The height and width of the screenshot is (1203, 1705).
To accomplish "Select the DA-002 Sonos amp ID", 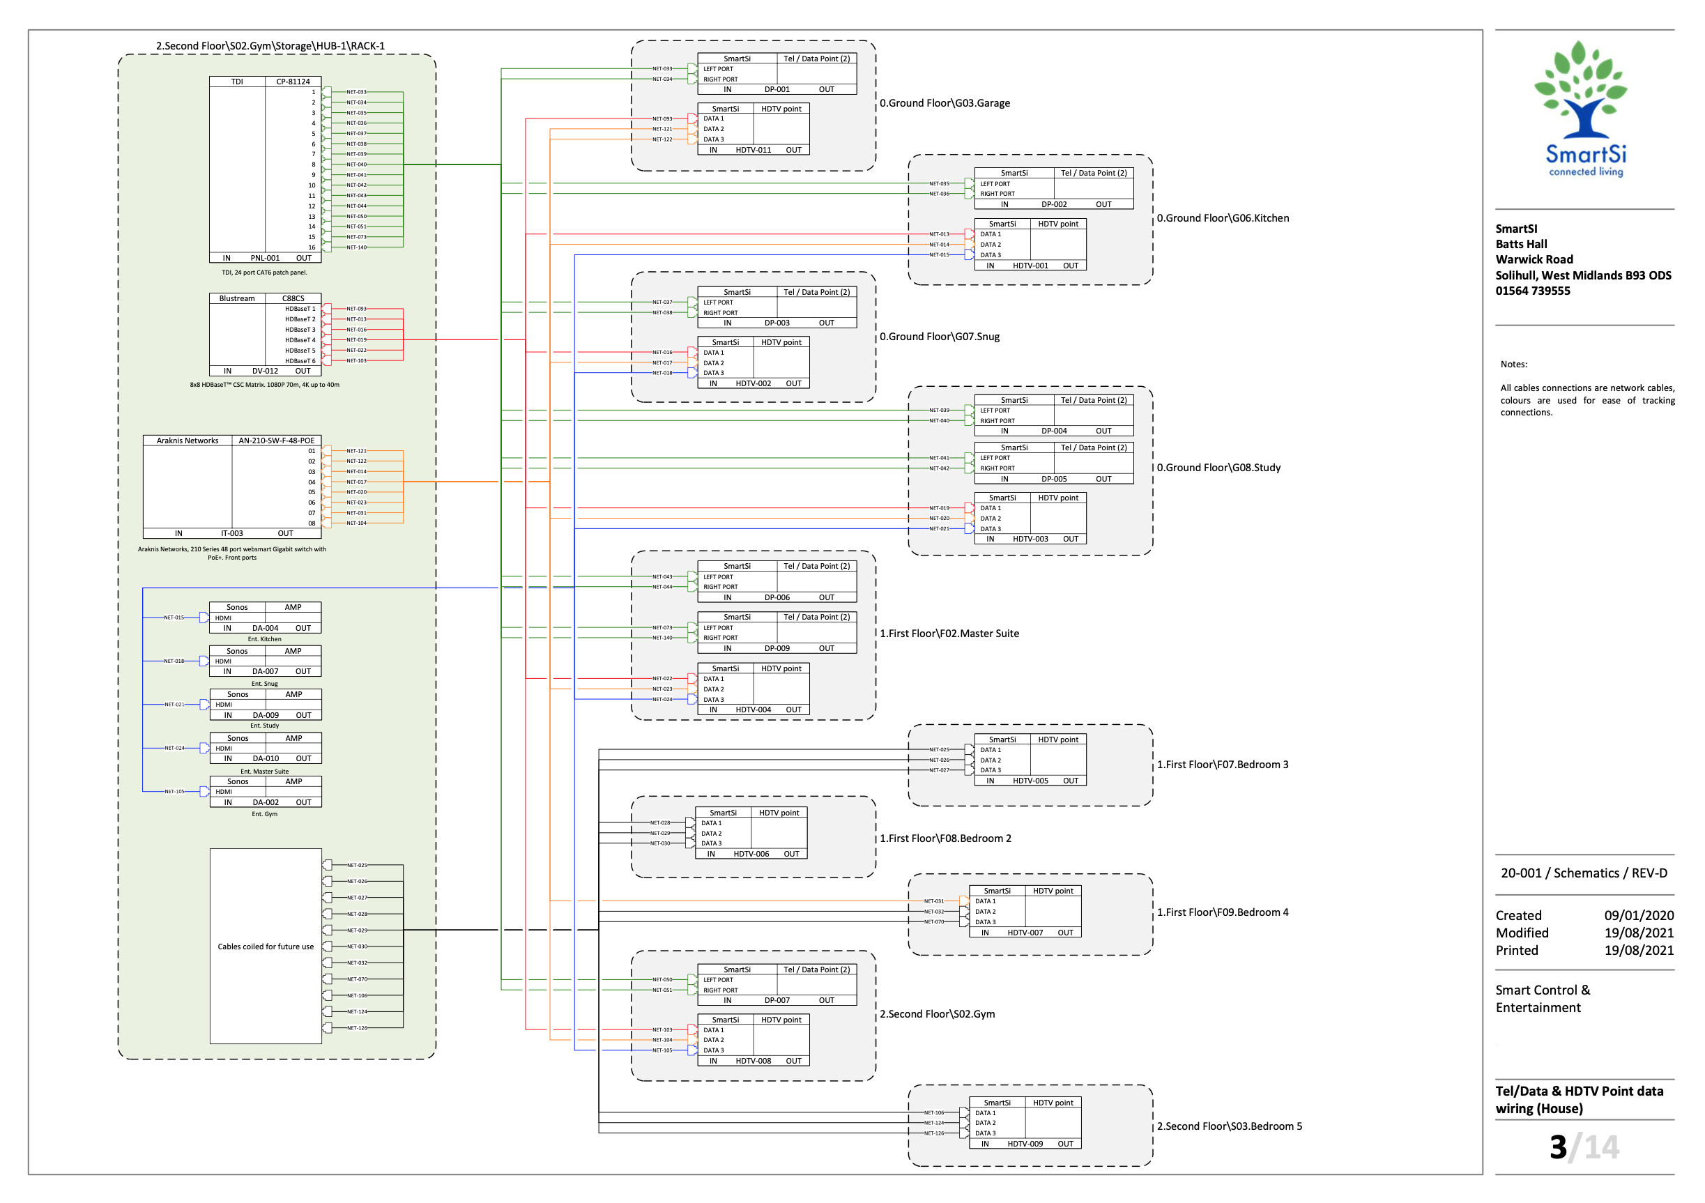I will point(266,803).
